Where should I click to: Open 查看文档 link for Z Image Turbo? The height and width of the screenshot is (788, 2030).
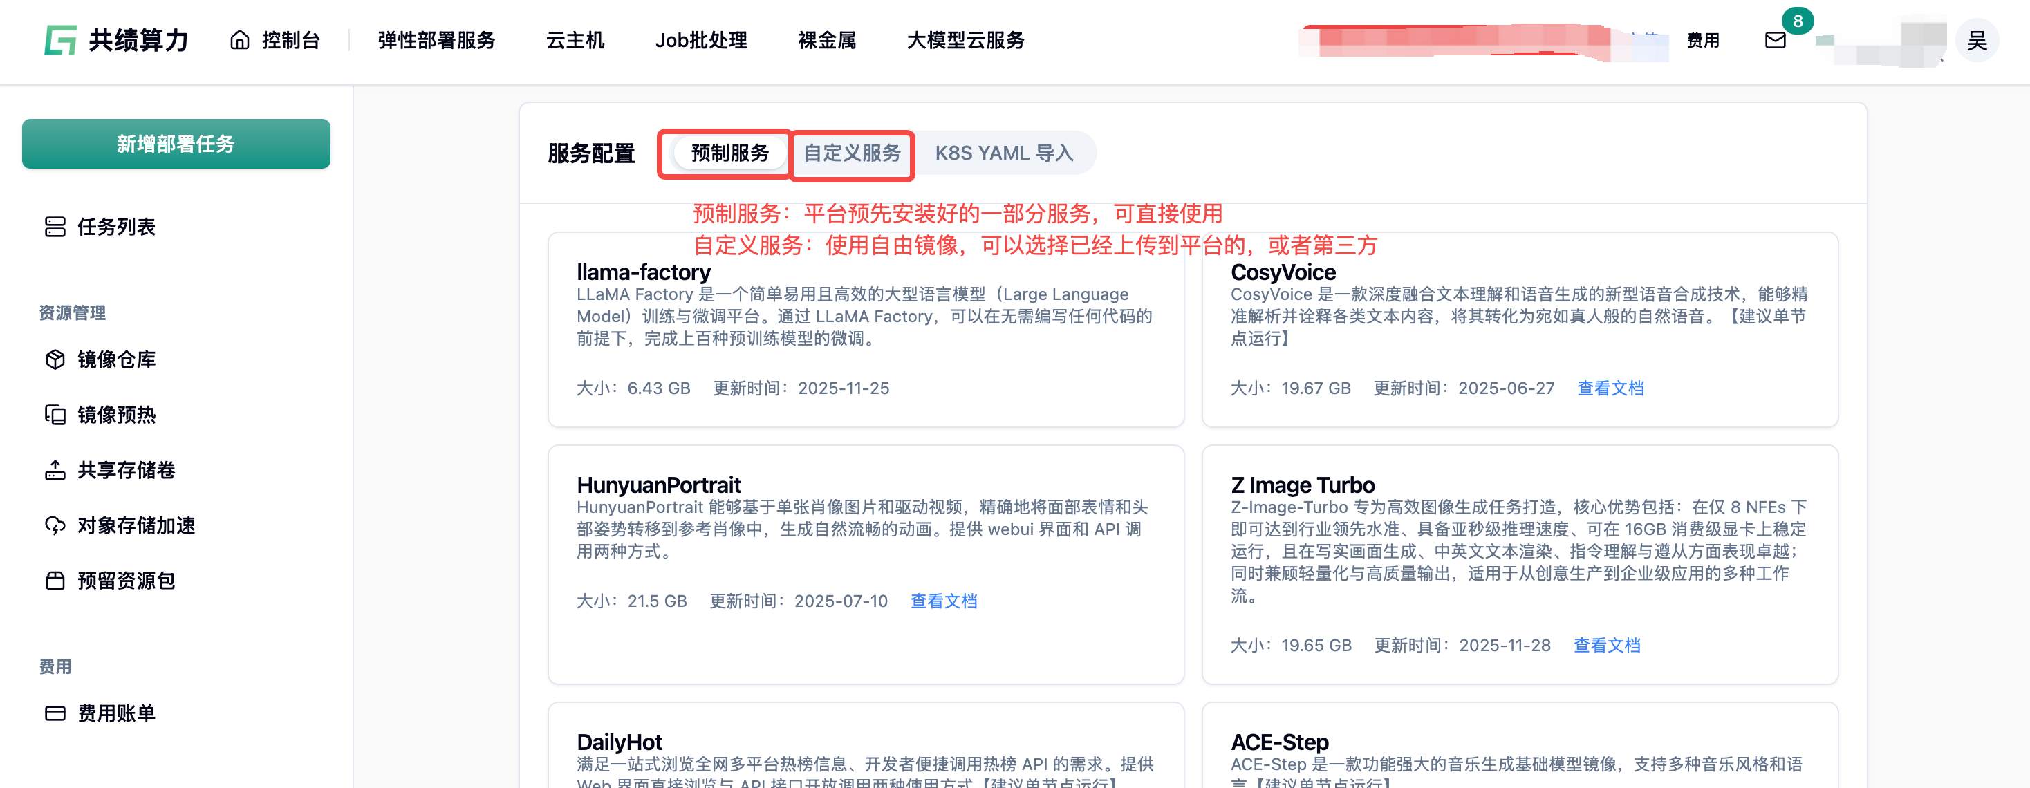[1607, 645]
